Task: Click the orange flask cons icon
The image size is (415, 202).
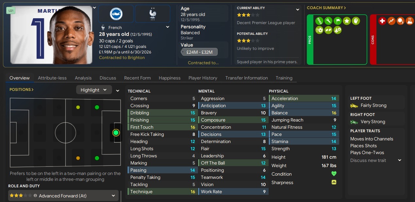Action: [x=410, y=21]
